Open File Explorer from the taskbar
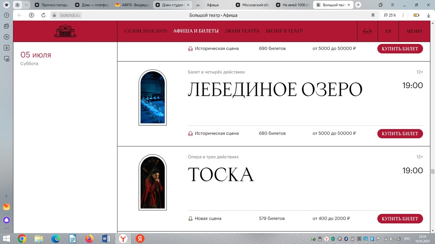This screenshot has height=244, width=435. [x=39, y=239]
